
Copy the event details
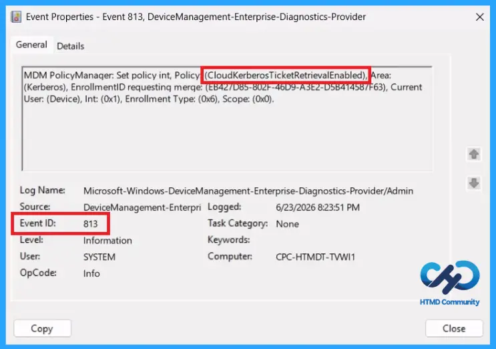42,328
